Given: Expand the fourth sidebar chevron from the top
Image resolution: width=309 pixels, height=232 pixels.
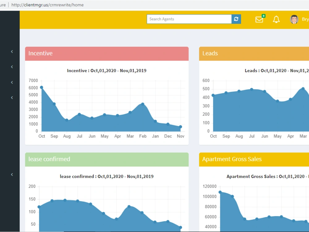Looking at the screenshot, I should click(x=12, y=98).
